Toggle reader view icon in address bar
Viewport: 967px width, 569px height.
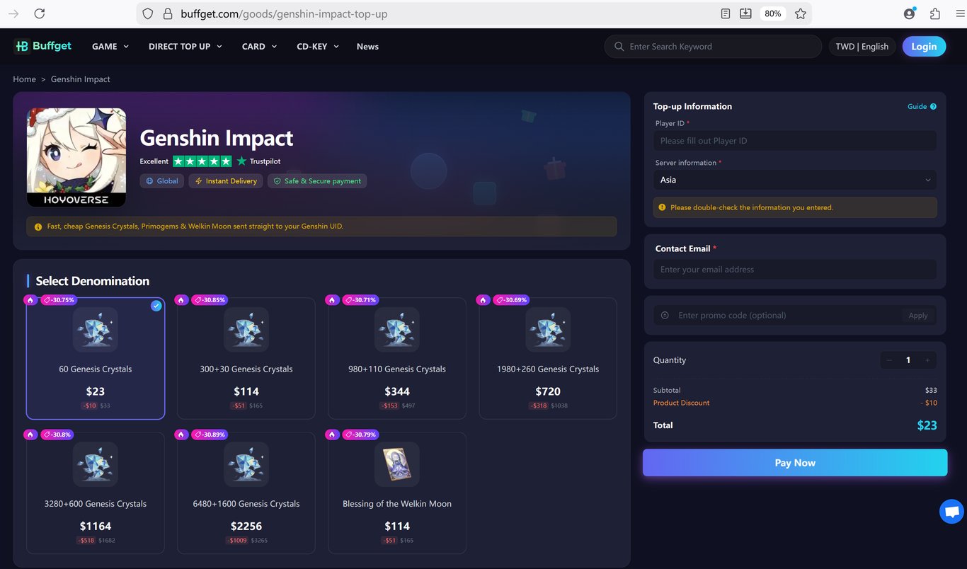click(726, 13)
